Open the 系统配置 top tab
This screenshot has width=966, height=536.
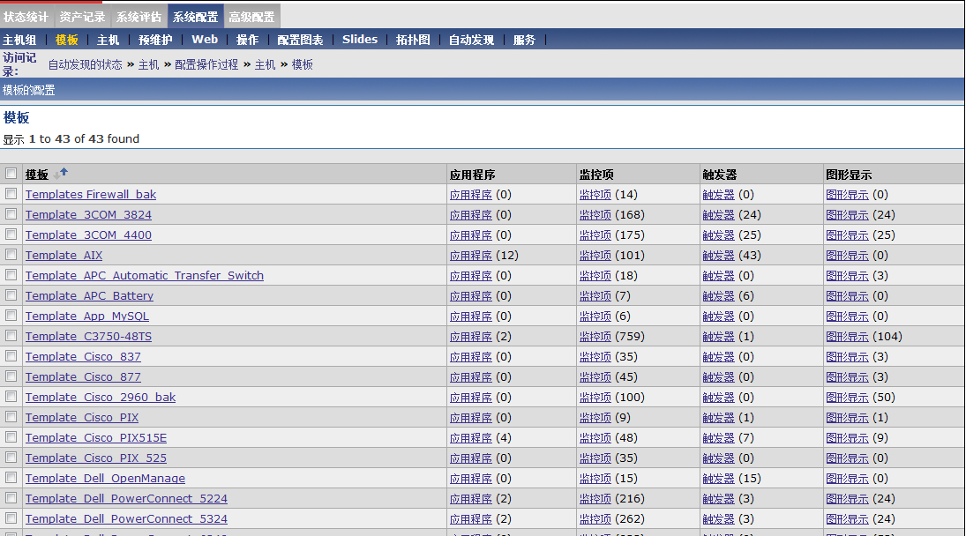[x=195, y=17]
